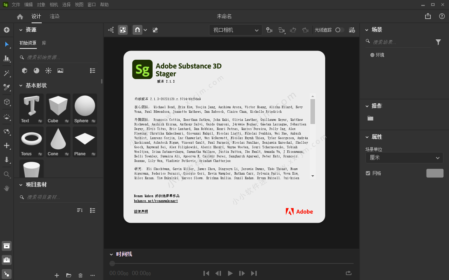The height and width of the screenshot is (280, 449).
Task: Click the Hand pan tool icon
Action: click(7, 189)
